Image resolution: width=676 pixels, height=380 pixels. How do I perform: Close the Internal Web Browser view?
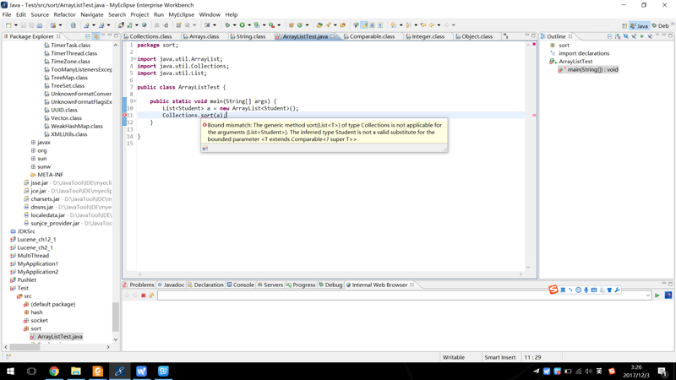(412, 285)
